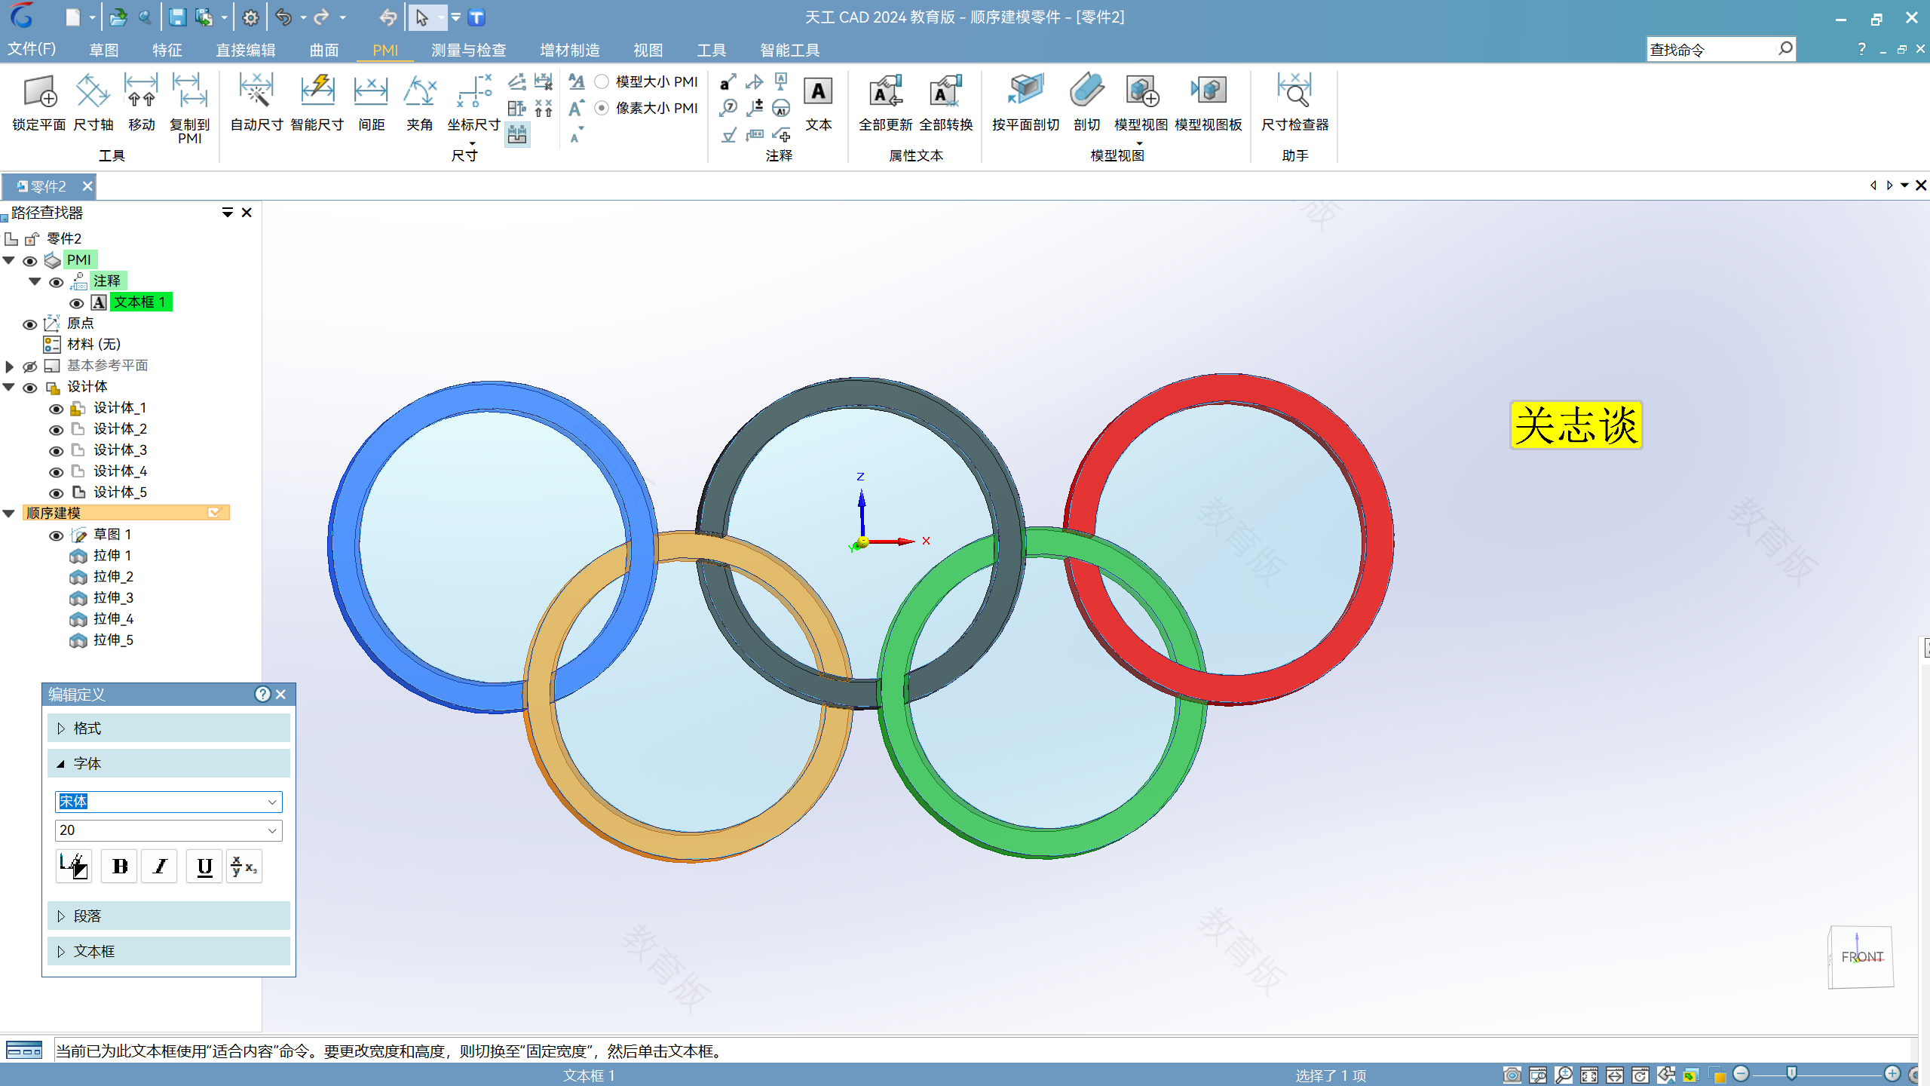Select the Lock Plane (锁定平面) tool
Image resolution: width=1930 pixels, height=1086 pixels.
click(39, 103)
